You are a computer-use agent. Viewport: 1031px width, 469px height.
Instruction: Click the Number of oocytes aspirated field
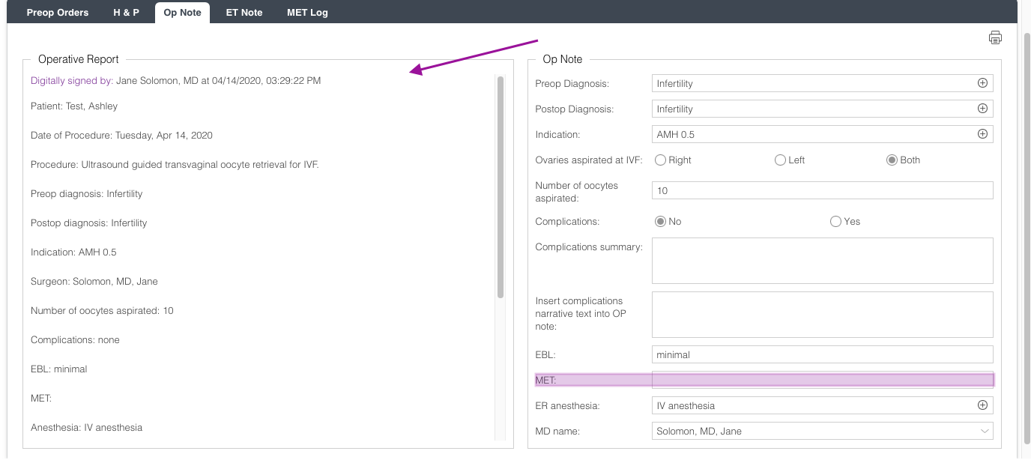pos(822,190)
